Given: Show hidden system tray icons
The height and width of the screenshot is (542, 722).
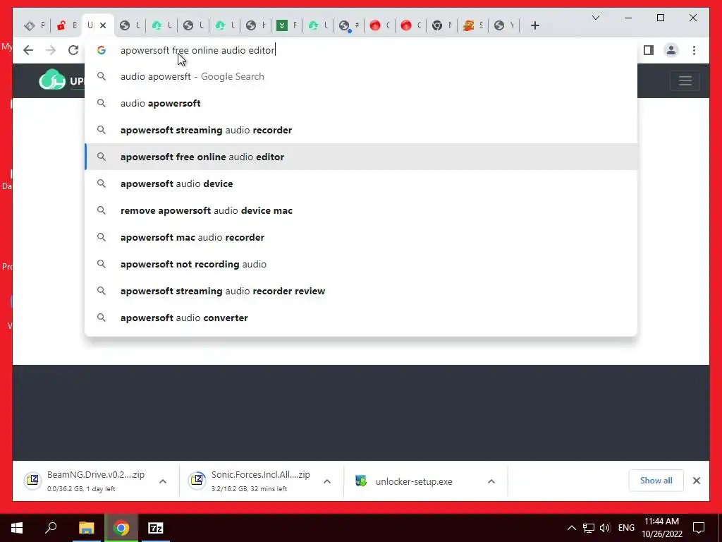Looking at the screenshot, I should click(x=571, y=528).
